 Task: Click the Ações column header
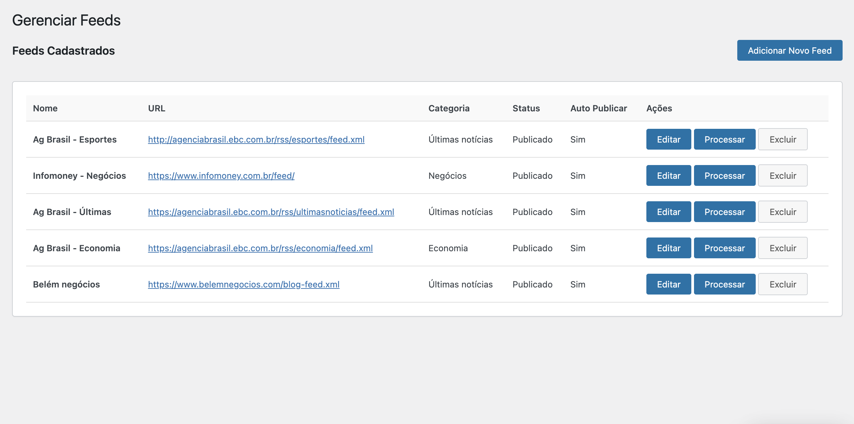[659, 108]
